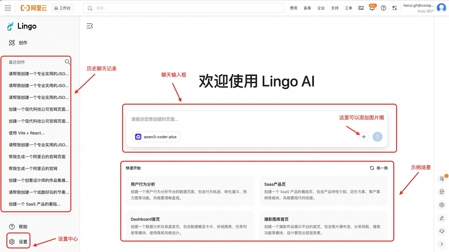
Task: Switch language via the translate icon
Action: pyautogui.click(x=394, y=8)
